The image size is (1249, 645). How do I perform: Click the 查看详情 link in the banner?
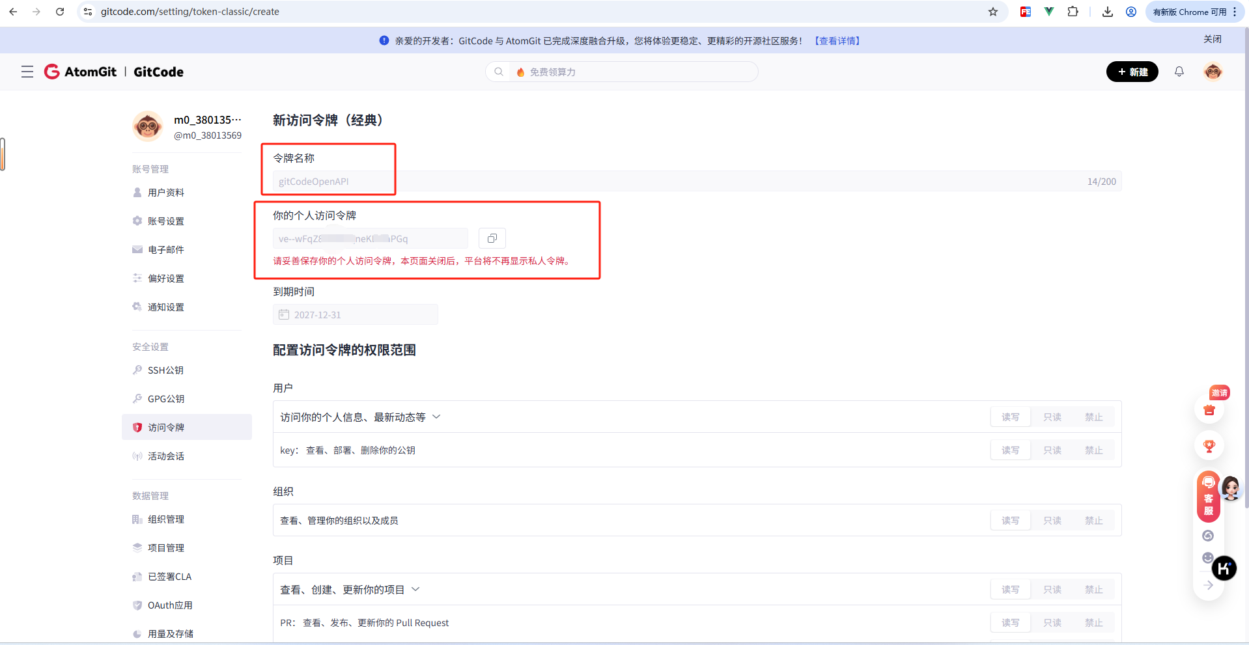(837, 40)
